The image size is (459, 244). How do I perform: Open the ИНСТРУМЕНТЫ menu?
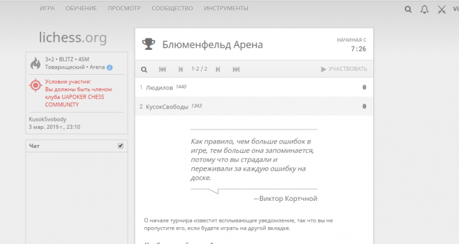226,9
